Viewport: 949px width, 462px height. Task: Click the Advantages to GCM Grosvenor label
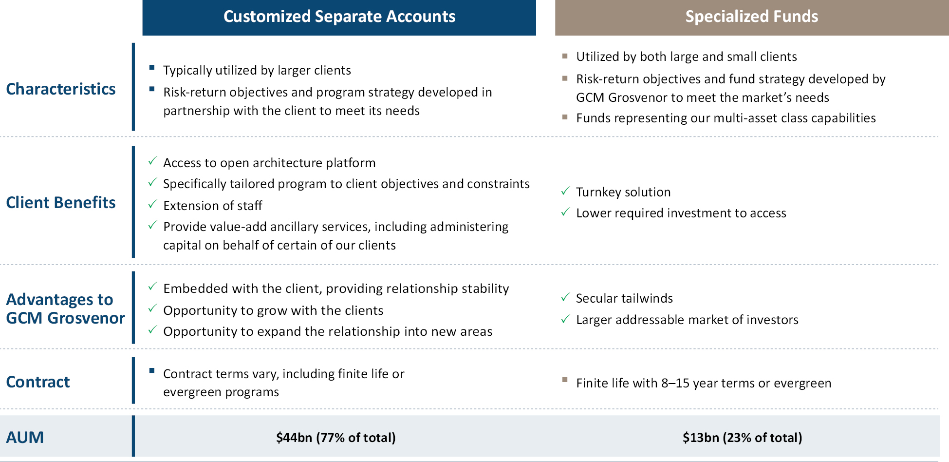click(65, 308)
